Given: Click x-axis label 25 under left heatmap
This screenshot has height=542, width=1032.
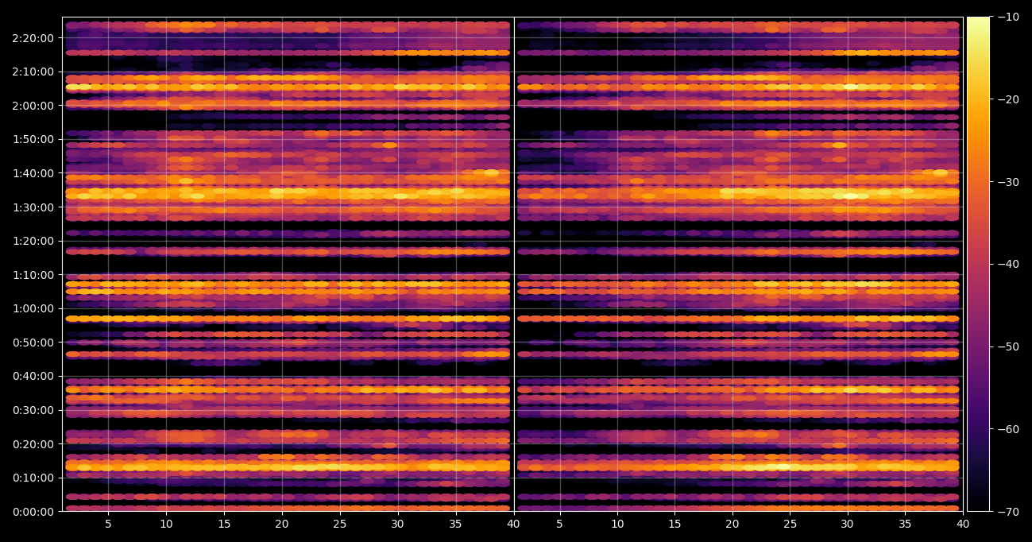Looking at the screenshot, I should point(340,524).
